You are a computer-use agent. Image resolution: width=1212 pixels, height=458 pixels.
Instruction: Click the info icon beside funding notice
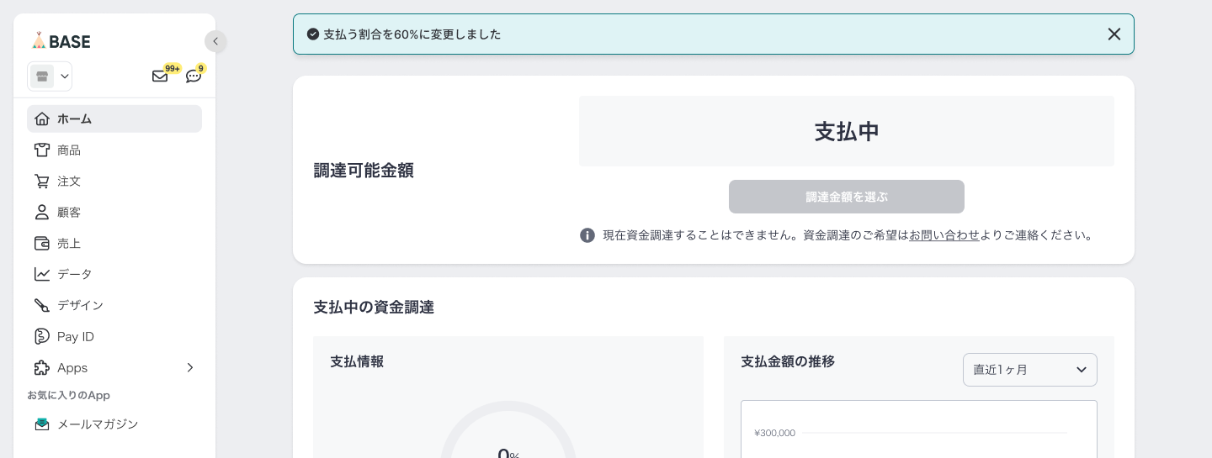[587, 235]
